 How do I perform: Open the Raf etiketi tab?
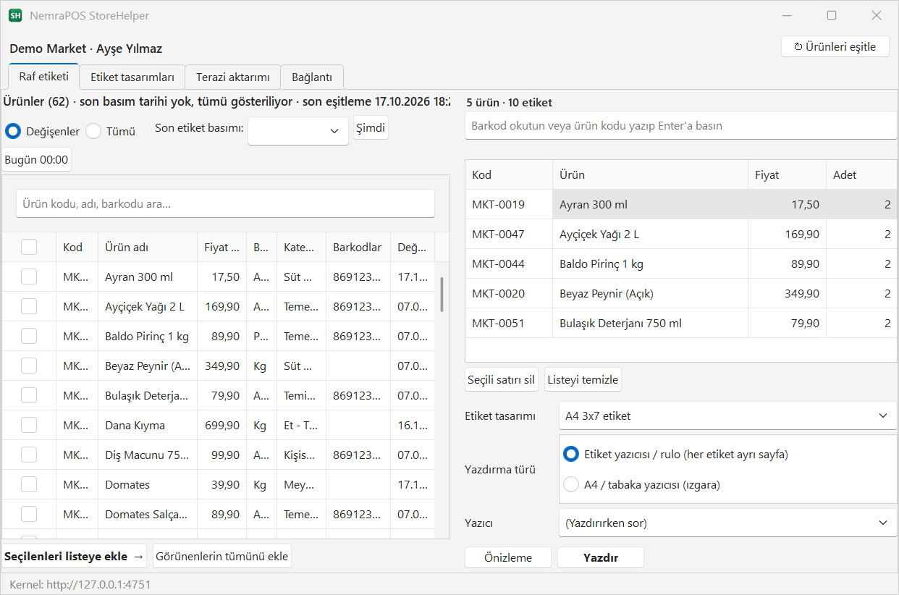44,76
